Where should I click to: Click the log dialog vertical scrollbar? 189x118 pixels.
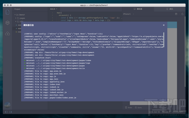tap(164, 40)
